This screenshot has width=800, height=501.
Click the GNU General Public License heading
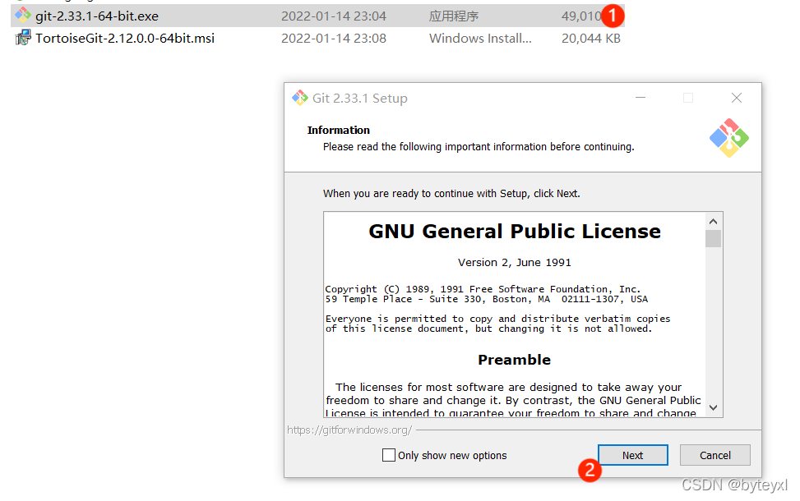pyautogui.click(x=515, y=232)
